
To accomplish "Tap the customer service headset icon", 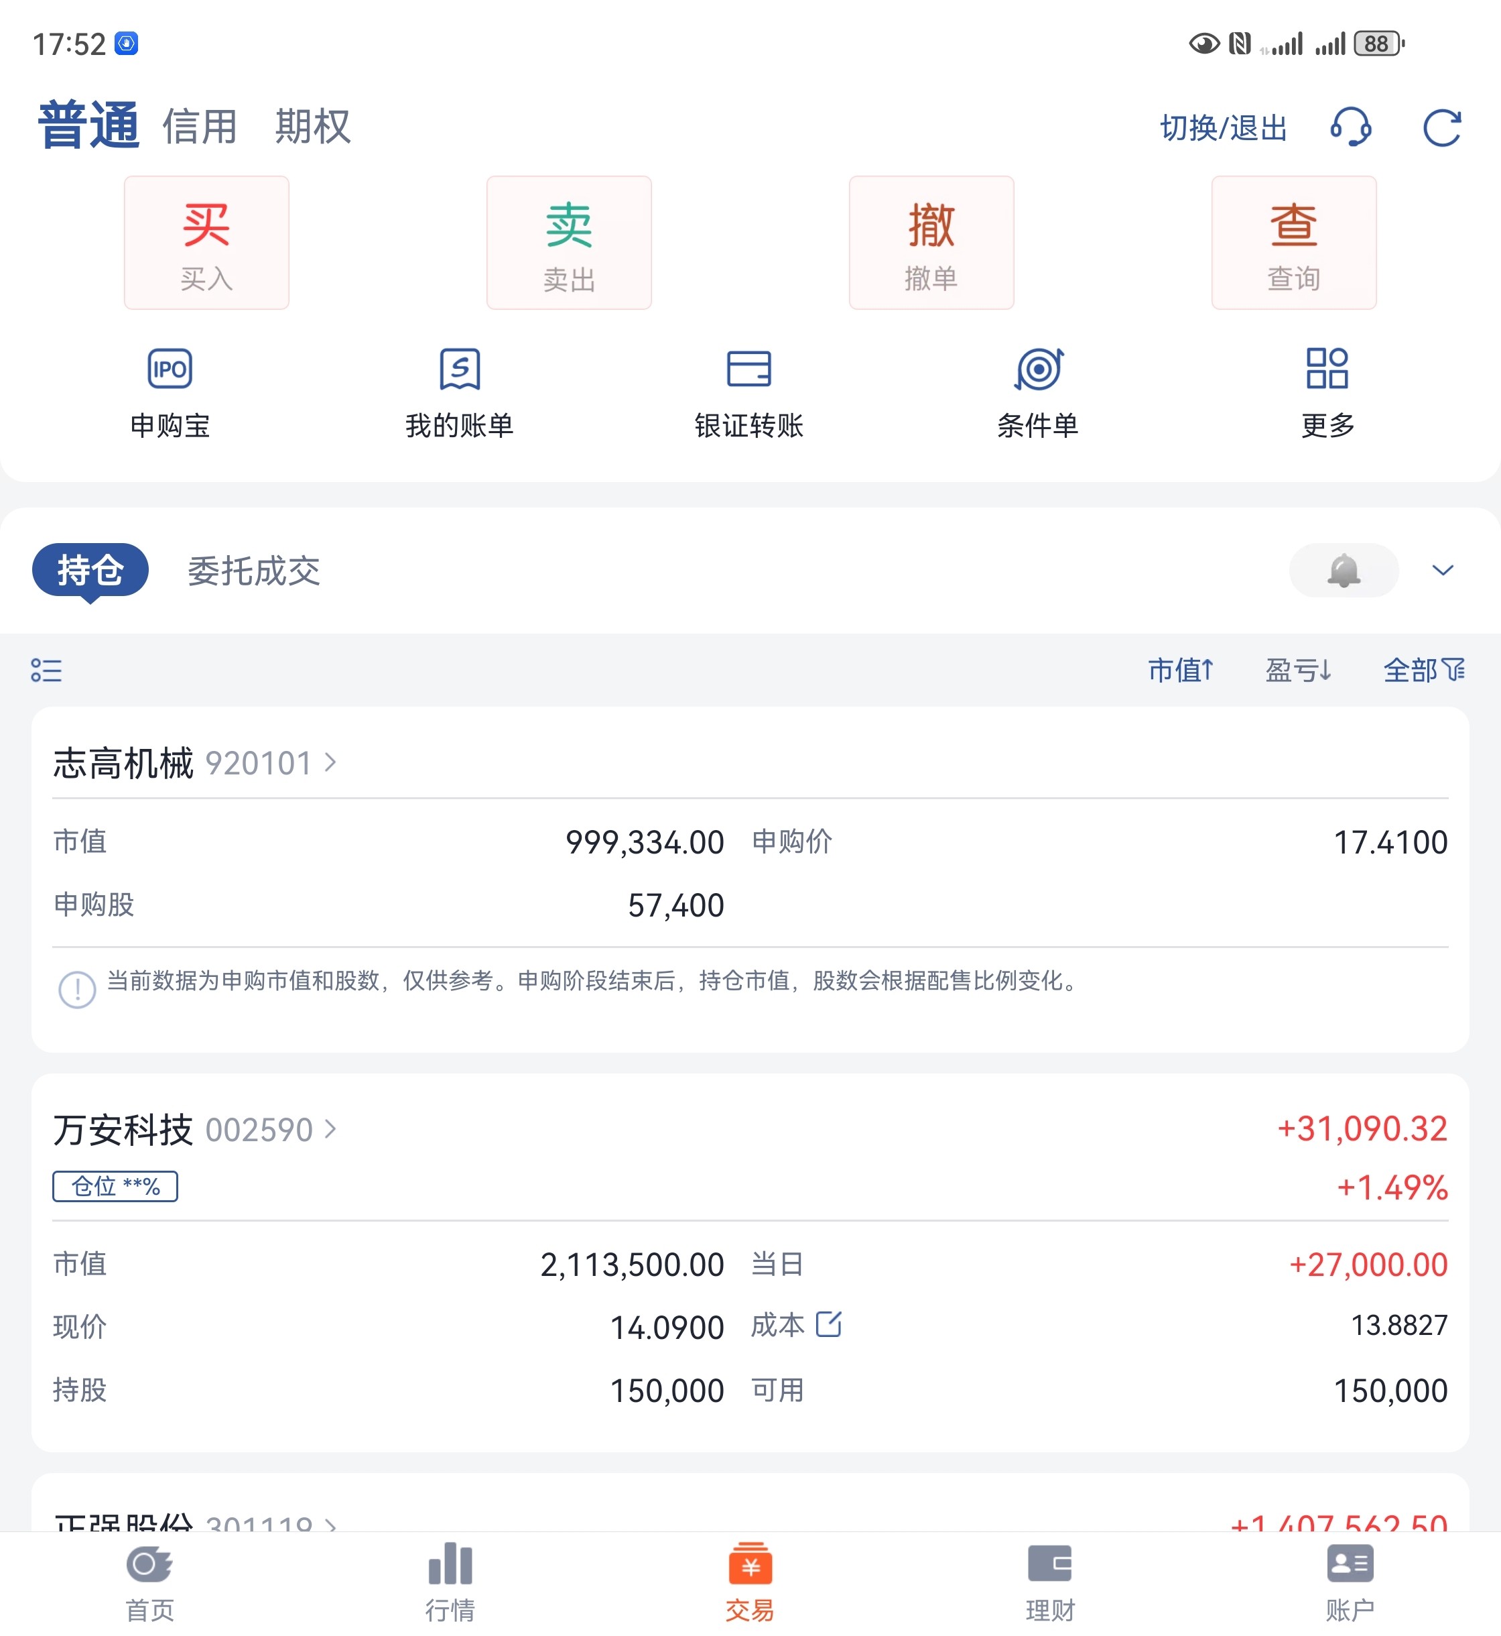I will 1351,127.
